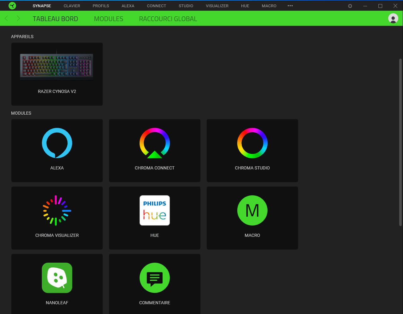Open the PROFILS tab

coord(101,6)
